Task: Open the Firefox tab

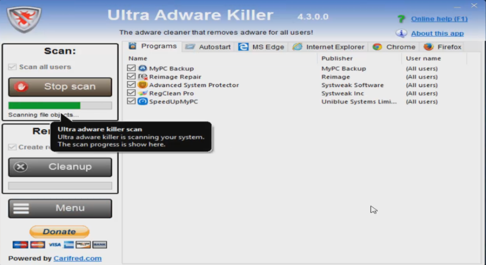Action: [442, 47]
